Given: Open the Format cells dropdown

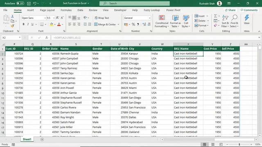Looking at the screenshot, I should (x=201, y=25).
